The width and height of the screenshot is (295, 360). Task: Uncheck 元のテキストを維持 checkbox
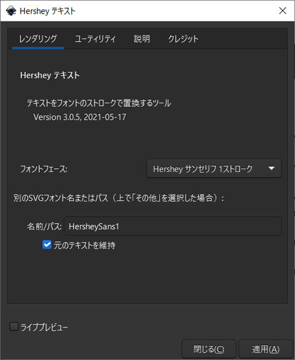click(x=47, y=245)
